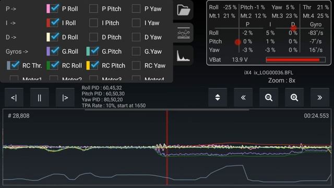Enable the P Yaw trace
The width and height of the screenshot is (334, 188).
(136, 8)
